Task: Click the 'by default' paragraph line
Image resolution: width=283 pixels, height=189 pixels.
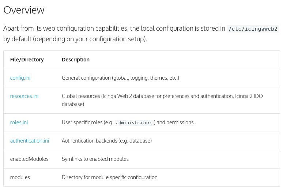Action: point(75,39)
